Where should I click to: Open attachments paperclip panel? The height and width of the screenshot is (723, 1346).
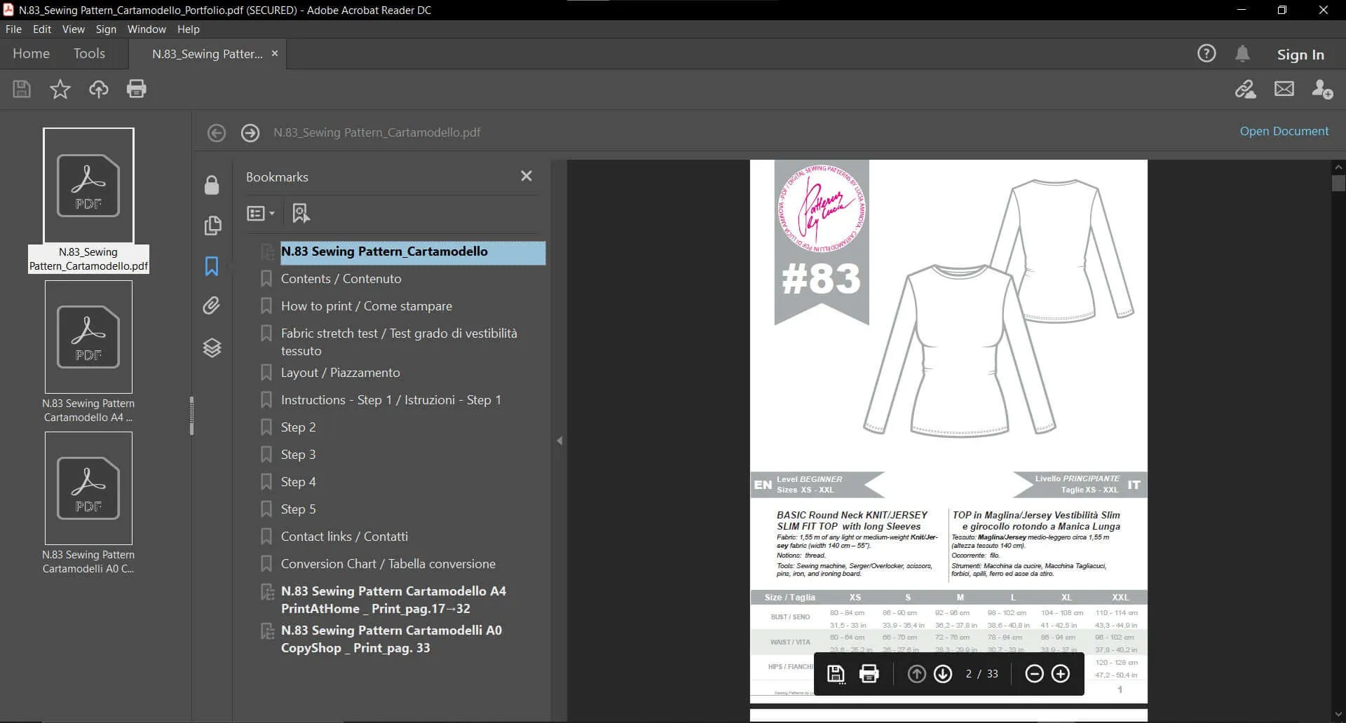(212, 306)
